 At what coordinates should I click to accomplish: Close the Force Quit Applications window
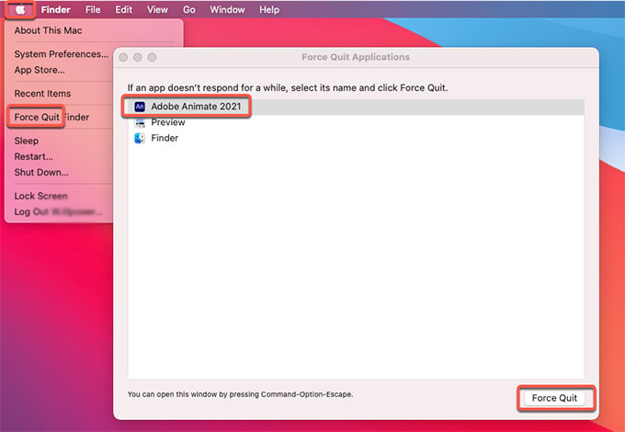point(123,57)
